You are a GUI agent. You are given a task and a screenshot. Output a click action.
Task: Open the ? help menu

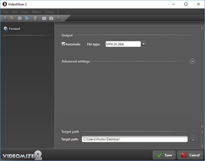click(x=58, y=12)
